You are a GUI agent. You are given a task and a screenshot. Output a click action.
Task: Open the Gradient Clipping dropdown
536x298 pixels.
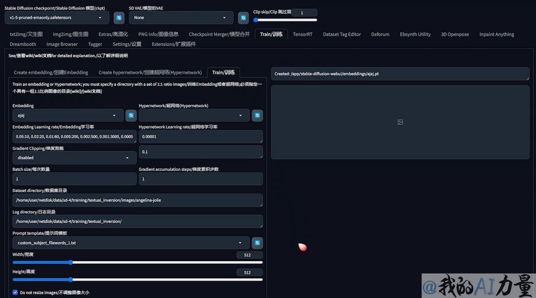(74, 158)
